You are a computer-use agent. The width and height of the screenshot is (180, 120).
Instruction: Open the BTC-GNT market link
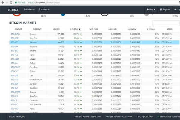(x=15, y=71)
